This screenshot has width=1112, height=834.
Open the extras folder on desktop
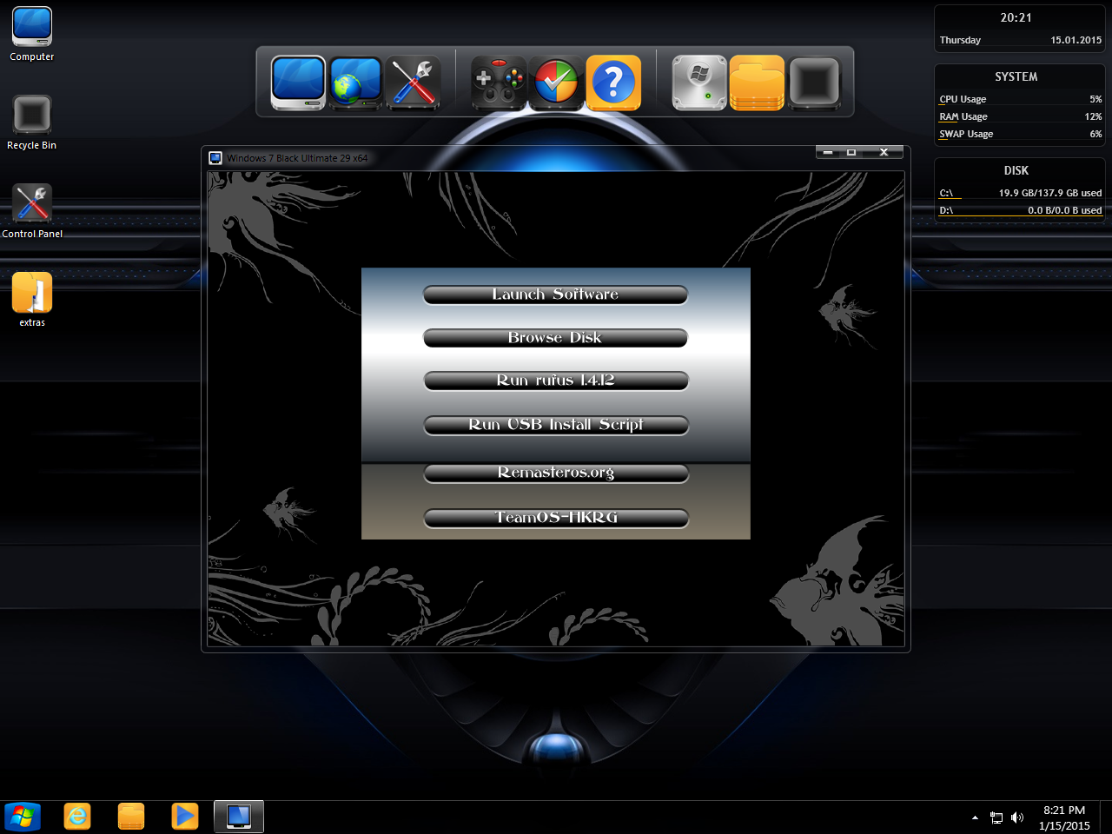click(32, 300)
